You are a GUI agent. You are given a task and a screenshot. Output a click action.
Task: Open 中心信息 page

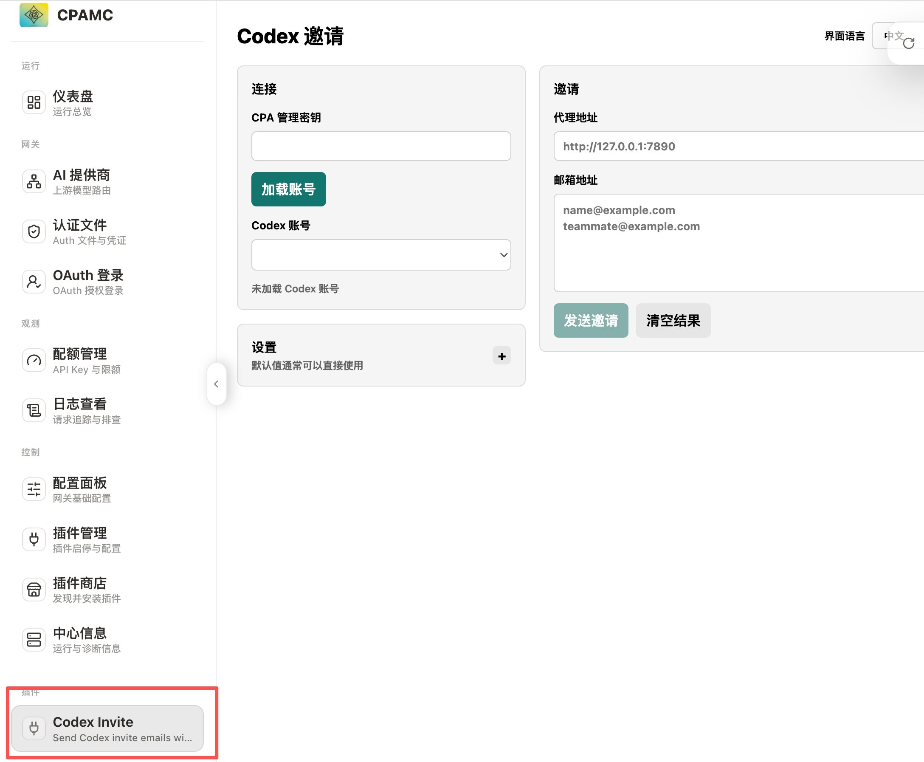[x=107, y=639]
